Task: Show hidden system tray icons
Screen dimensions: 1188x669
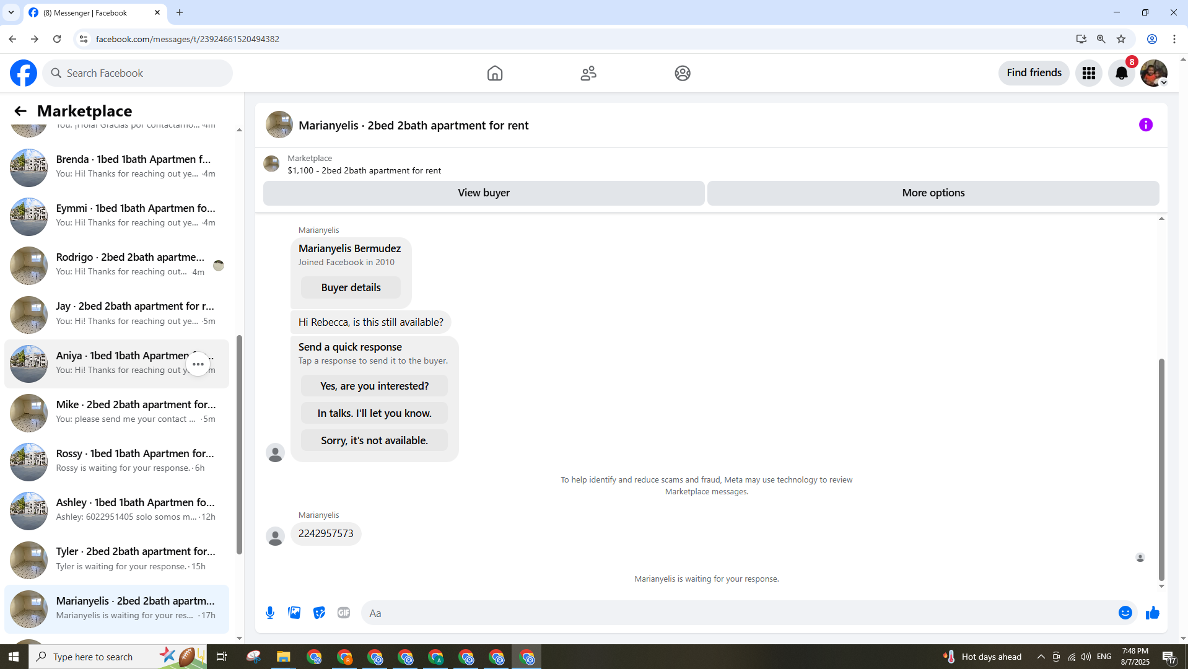Action: [1041, 657]
